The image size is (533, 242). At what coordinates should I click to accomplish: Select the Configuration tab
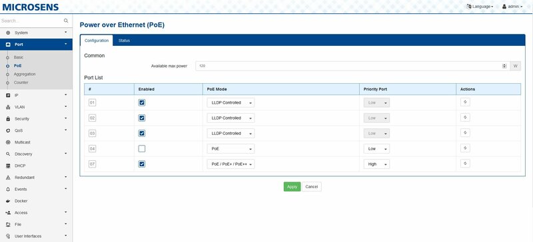point(97,41)
